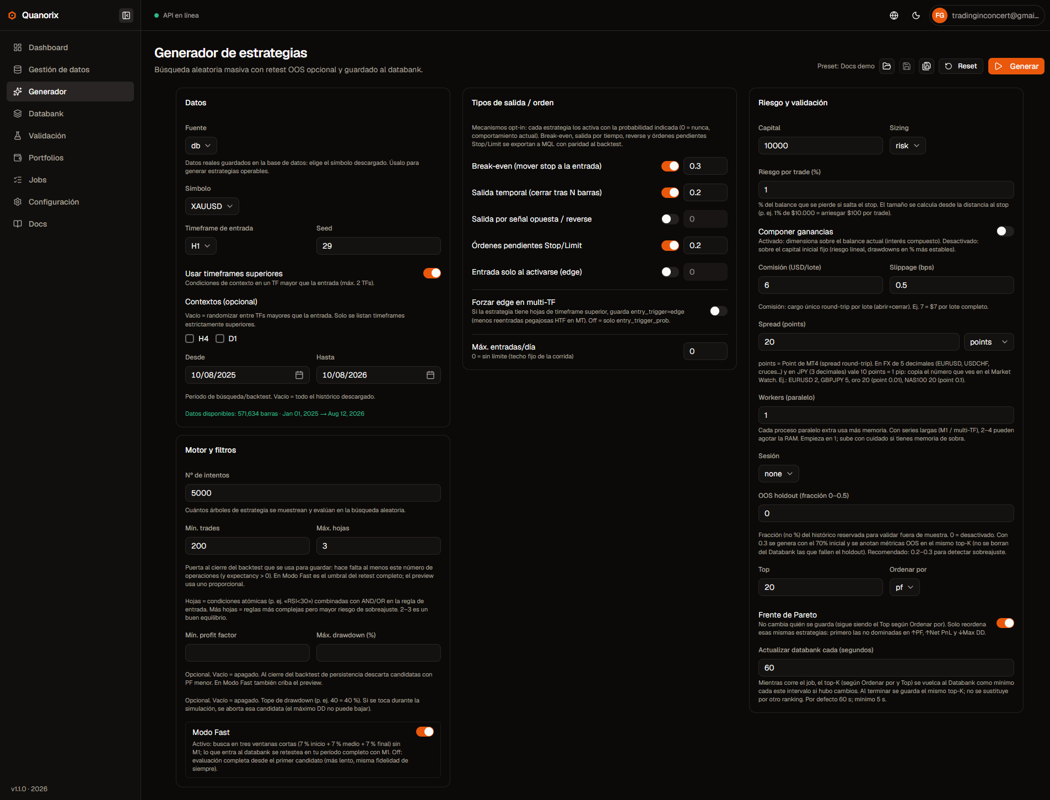Image resolution: width=1050 pixels, height=800 pixels.
Task: Enable Salida por señal opuesta toggle
Action: coord(670,219)
